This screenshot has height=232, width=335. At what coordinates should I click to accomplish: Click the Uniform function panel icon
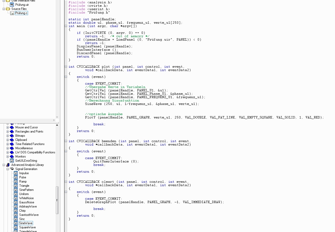[x=16, y=194]
